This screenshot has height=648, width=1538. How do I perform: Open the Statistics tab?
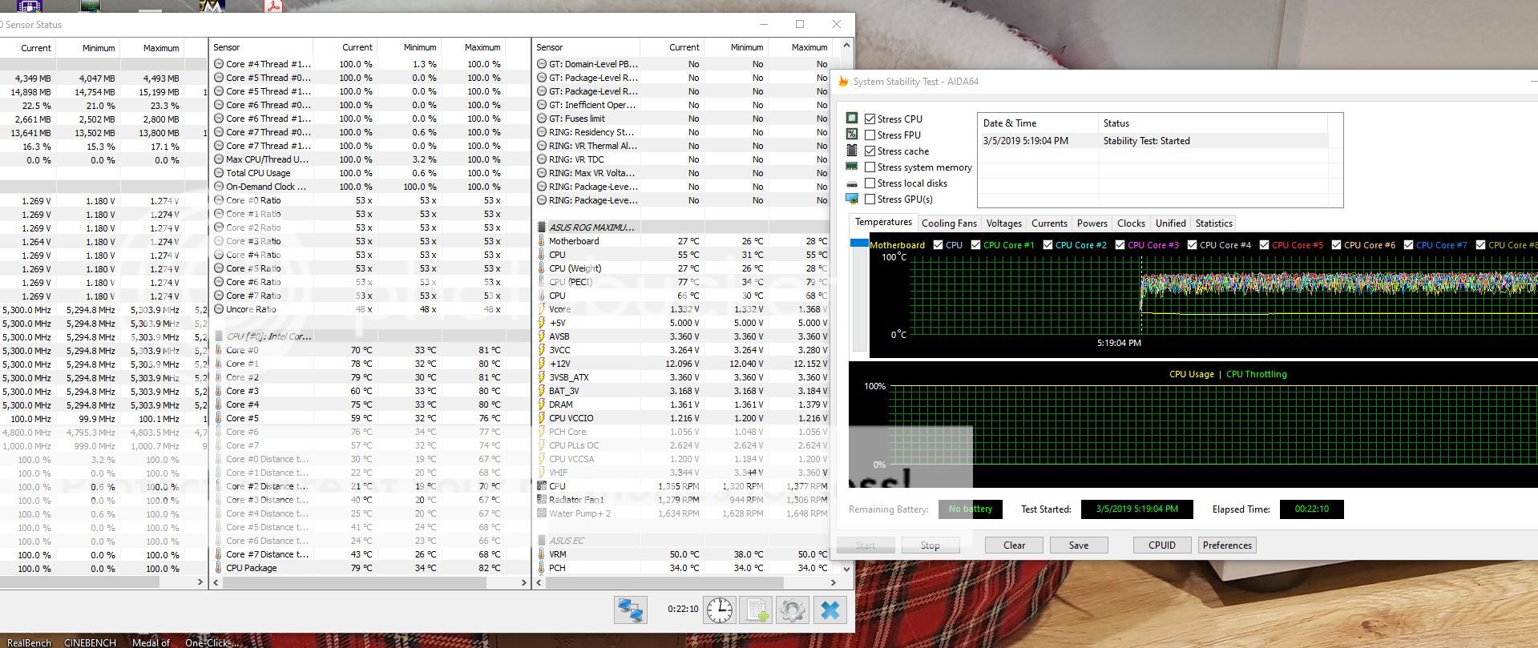[x=1213, y=223]
